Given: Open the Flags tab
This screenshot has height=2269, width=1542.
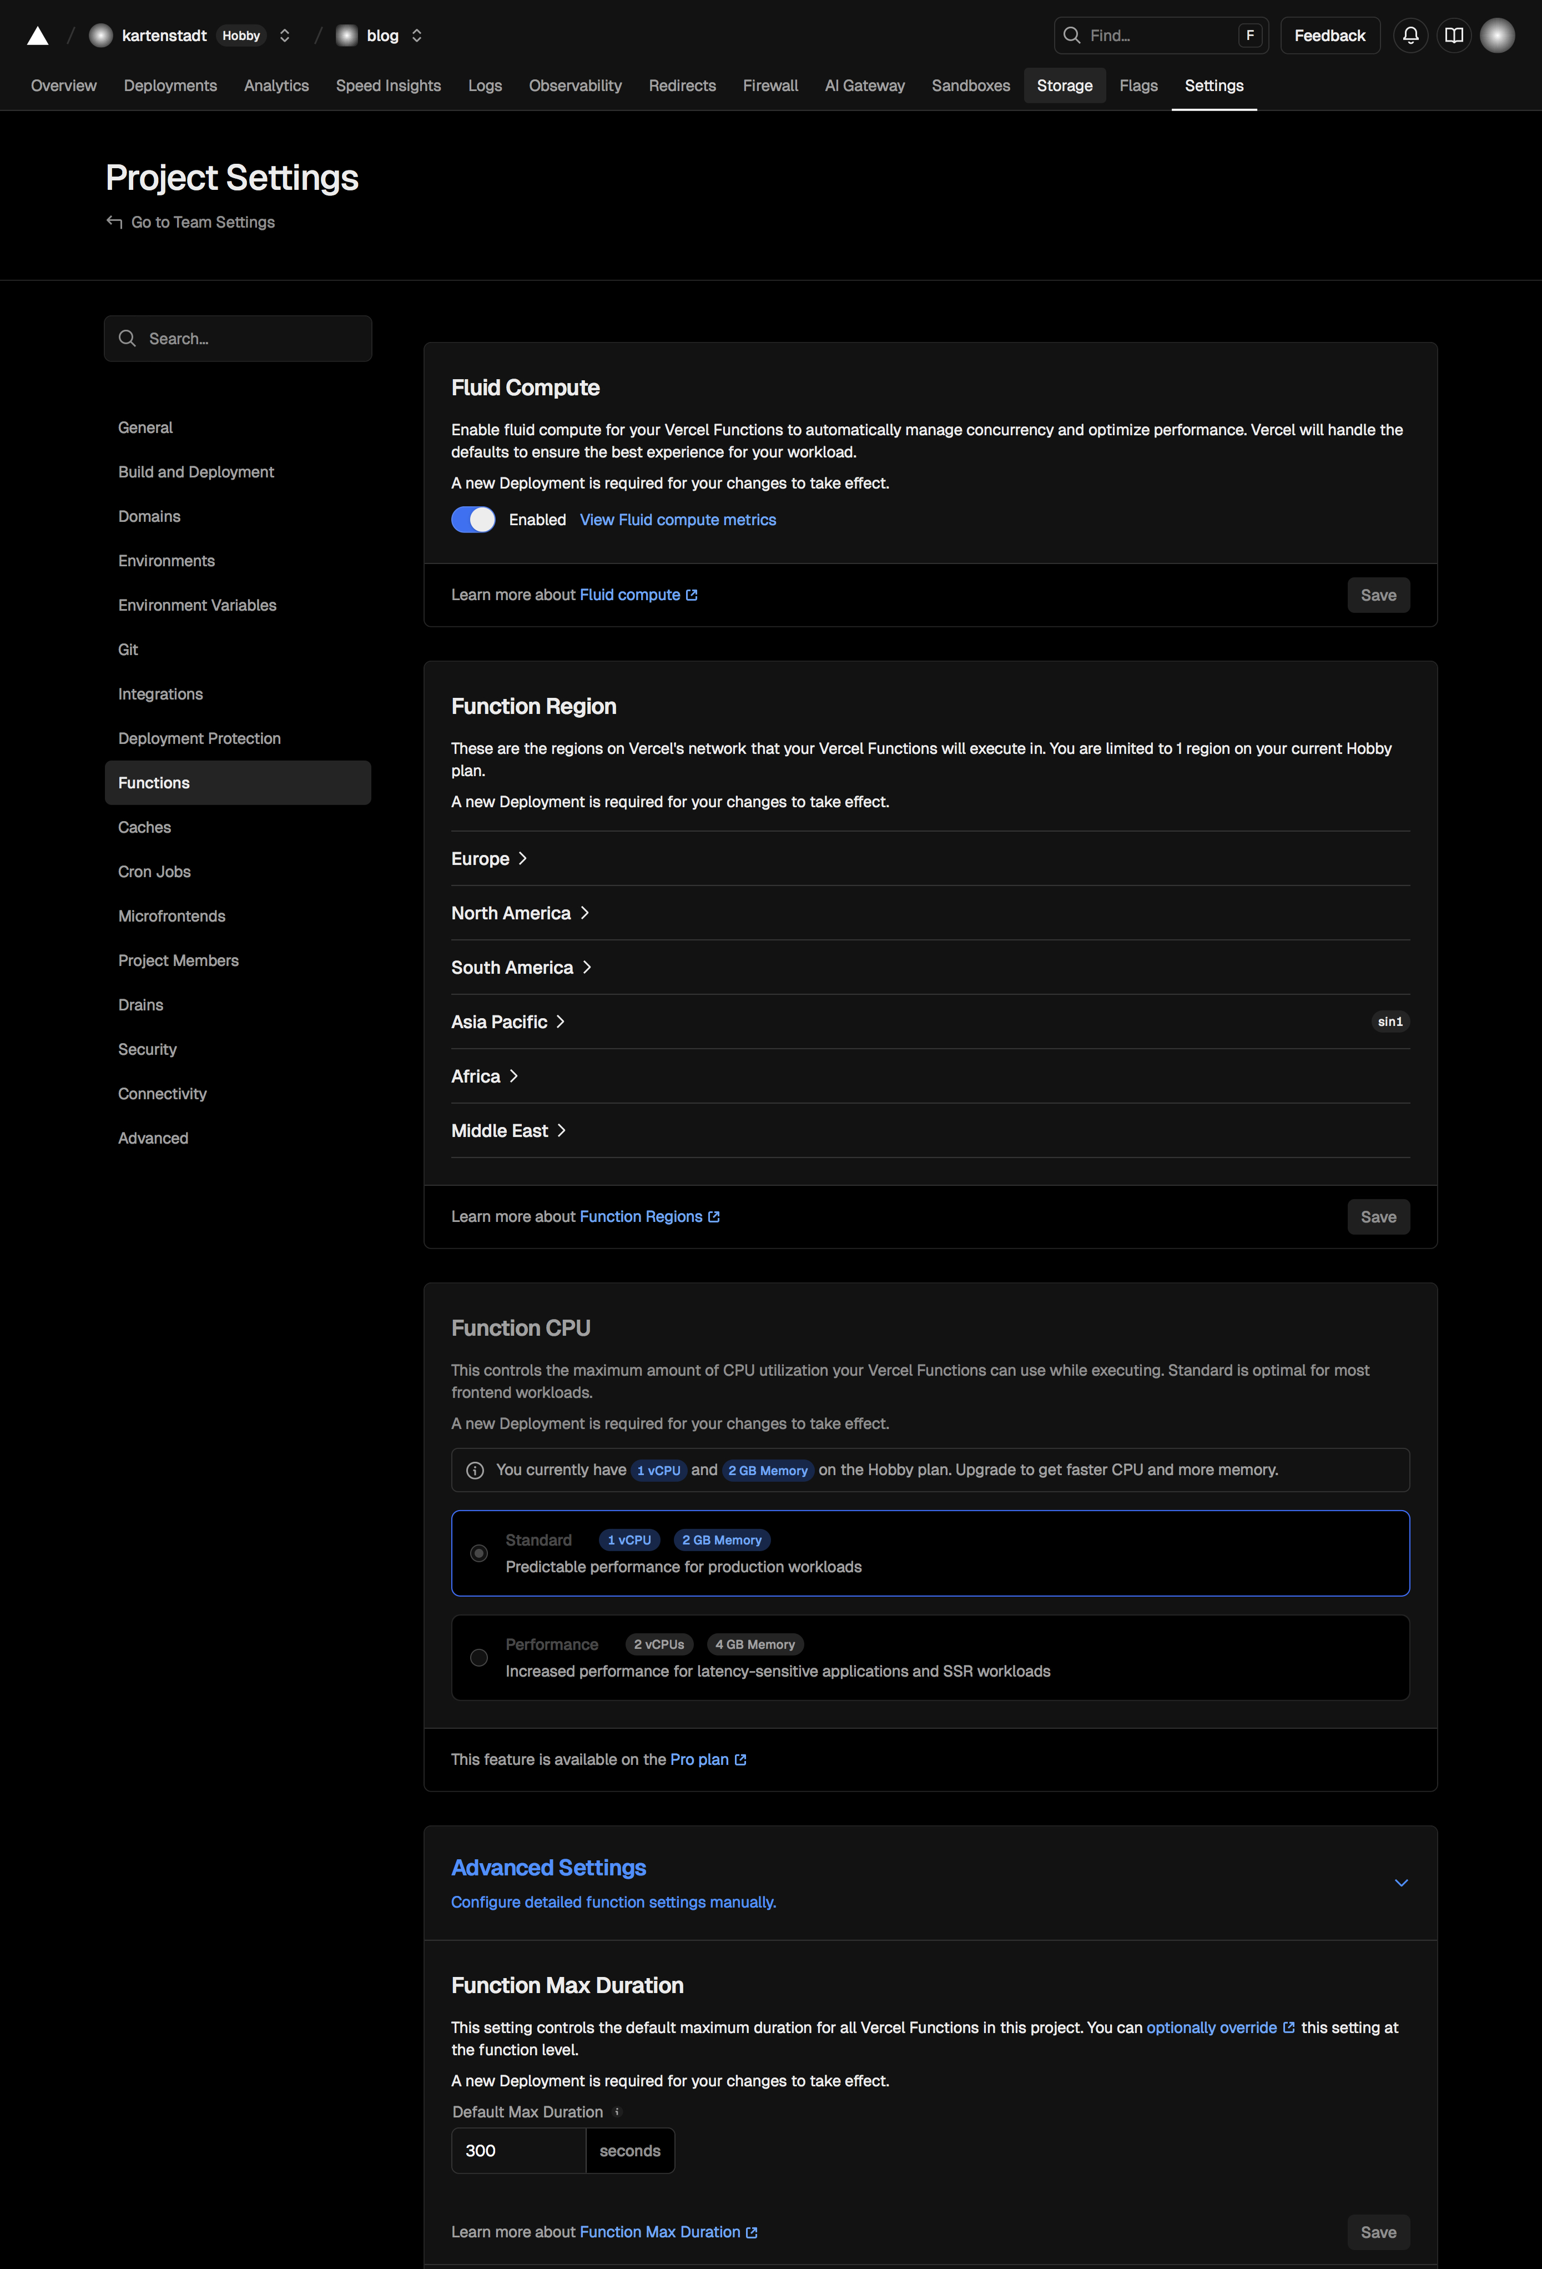Looking at the screenshot, I should (x=1138, y=86).
